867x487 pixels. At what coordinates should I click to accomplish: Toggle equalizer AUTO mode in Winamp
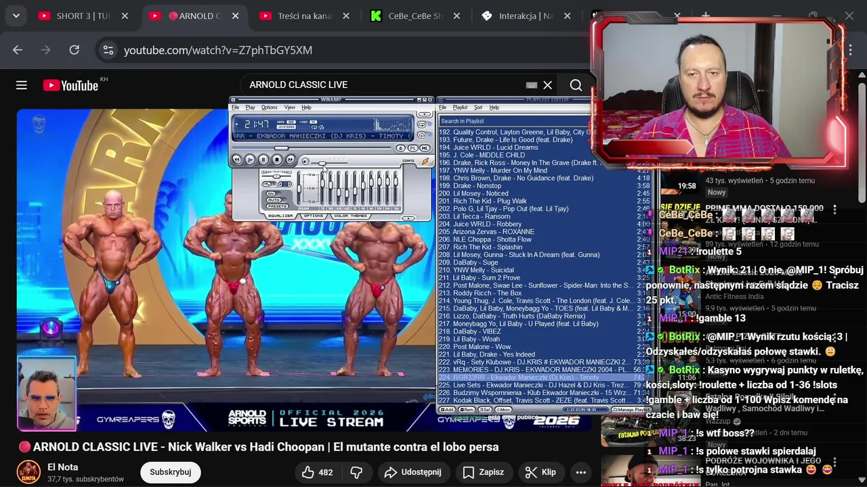[274, 200]
